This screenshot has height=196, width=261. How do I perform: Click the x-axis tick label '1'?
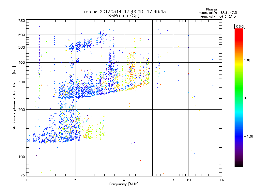coord(26,180)
